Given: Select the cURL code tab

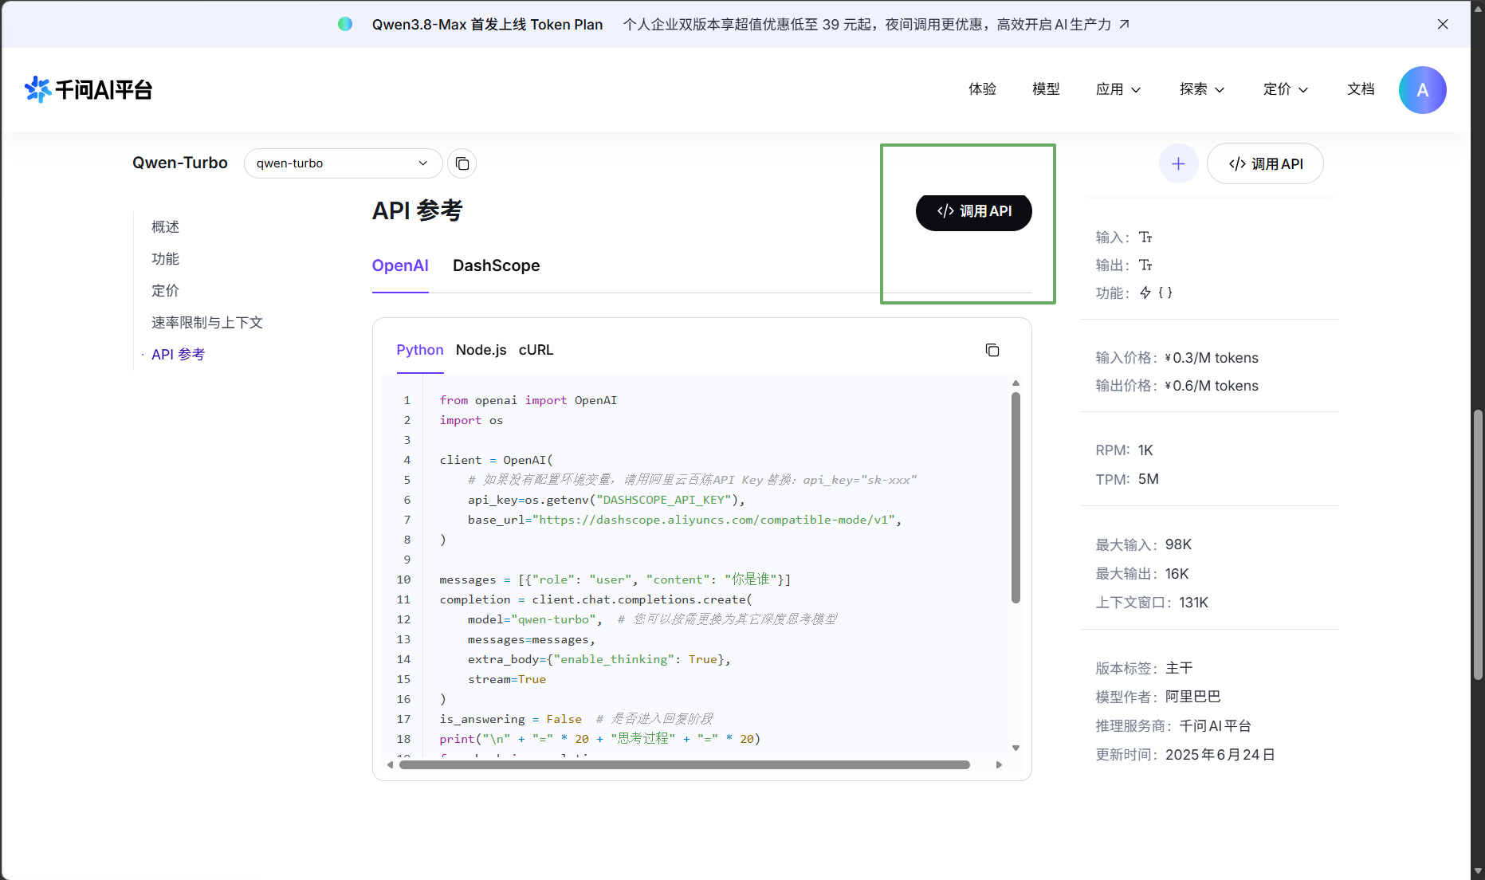Looking at the screenshot, I should (536, 350).
